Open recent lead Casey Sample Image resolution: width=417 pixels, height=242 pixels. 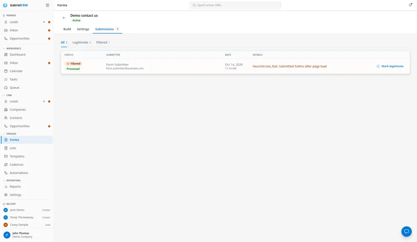(27, 225)
